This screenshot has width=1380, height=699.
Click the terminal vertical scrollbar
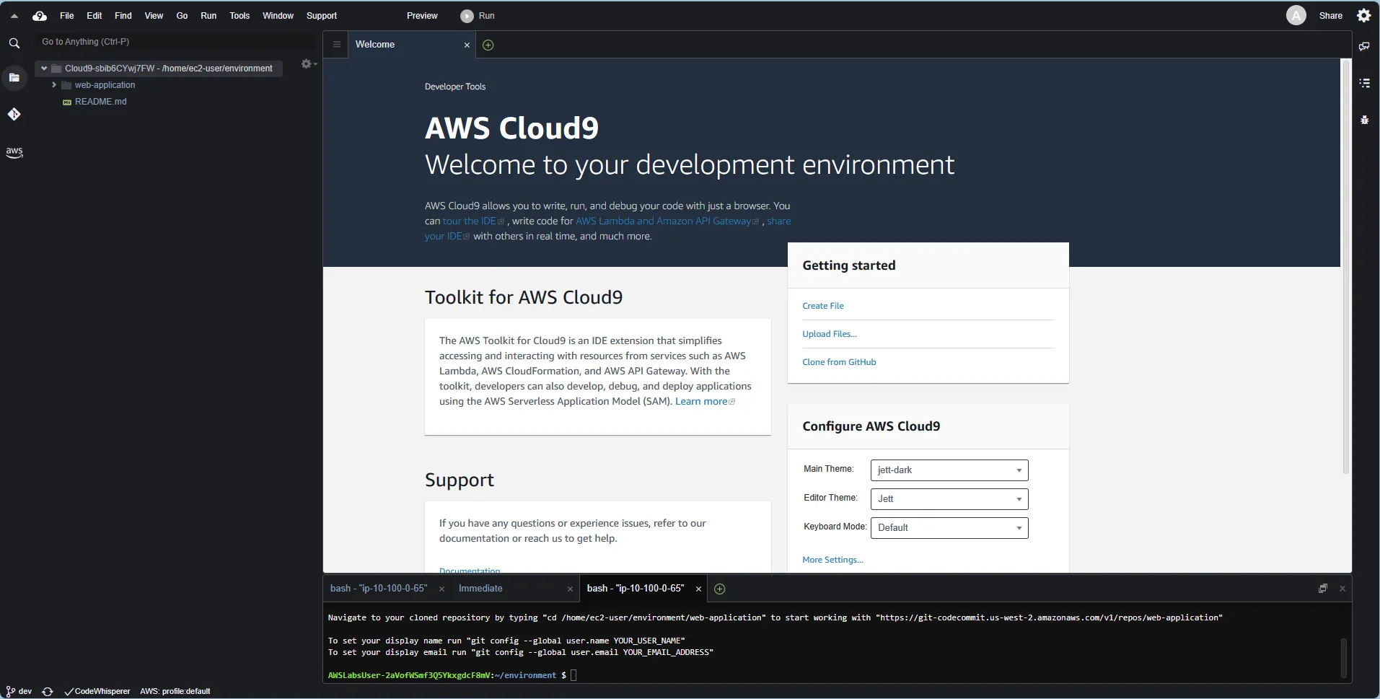coord(1344,658)
